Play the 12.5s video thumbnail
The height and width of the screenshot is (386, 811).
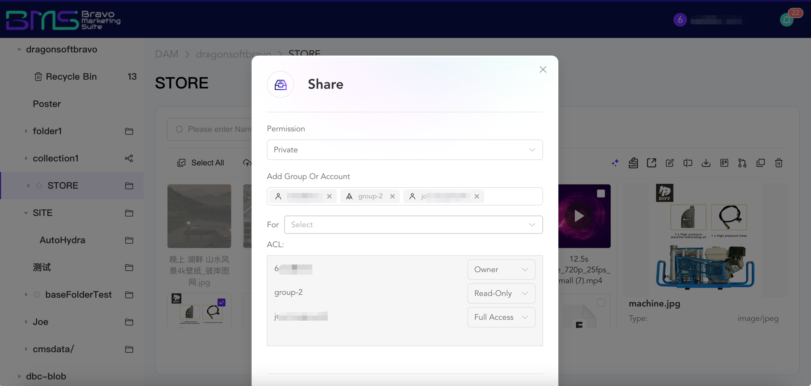pyautogui.click(x=579, y=216)
